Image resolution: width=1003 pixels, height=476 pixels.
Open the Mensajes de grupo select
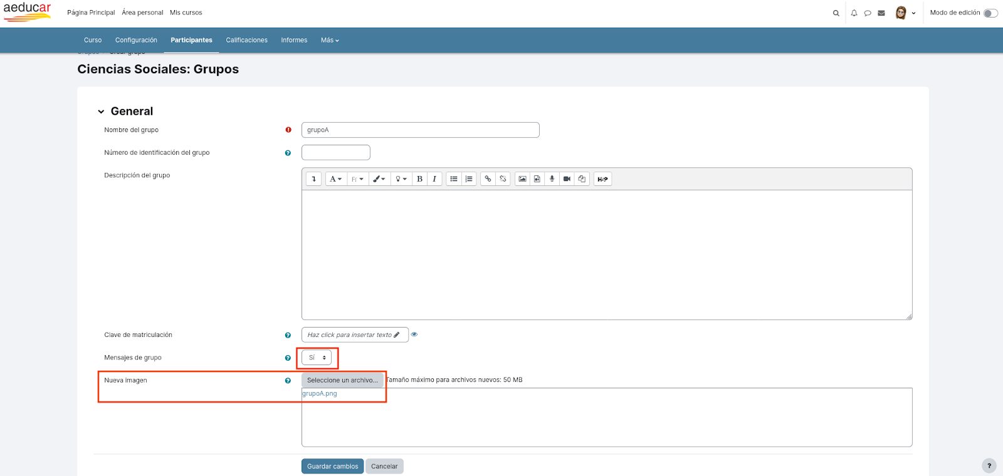(317, 358)
